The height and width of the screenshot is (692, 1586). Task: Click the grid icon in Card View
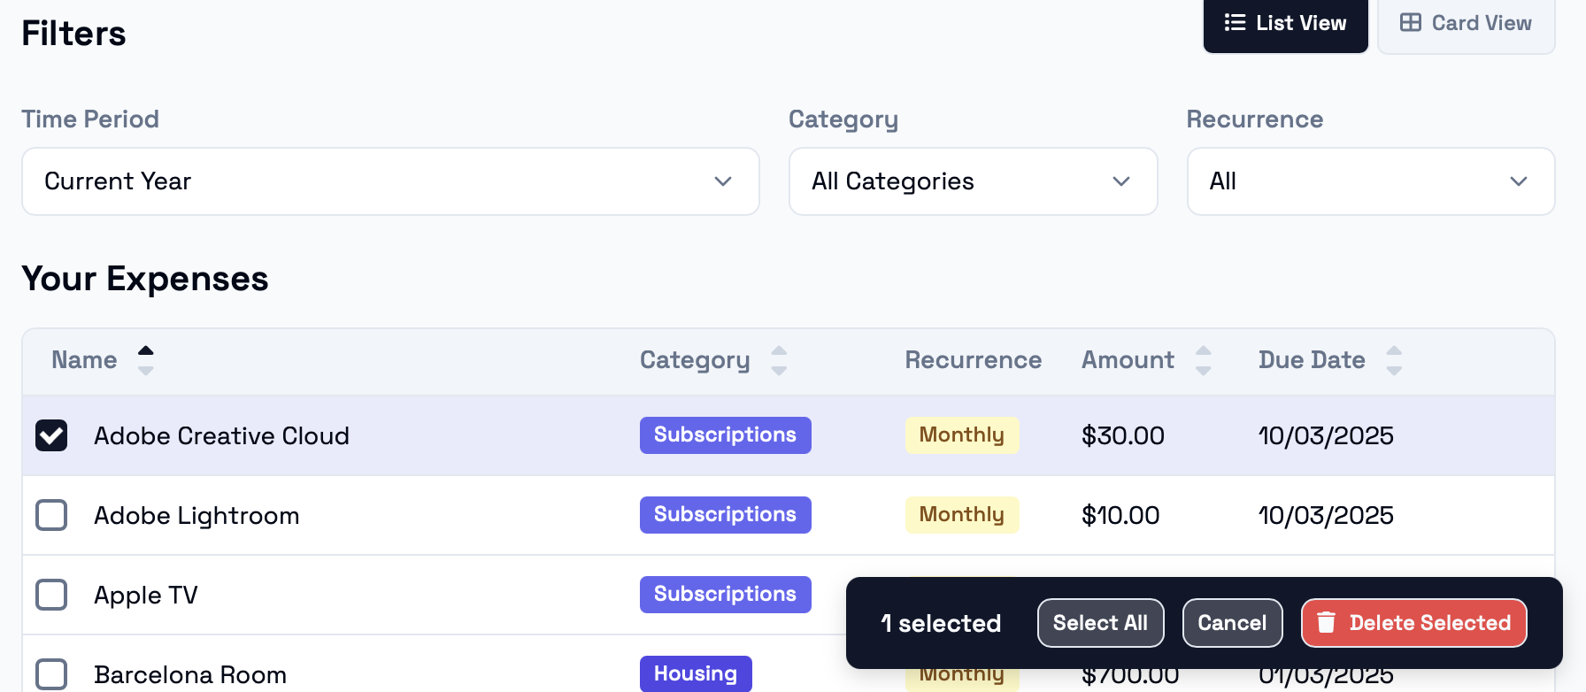pyautogui.click(x=1411, y=23)
